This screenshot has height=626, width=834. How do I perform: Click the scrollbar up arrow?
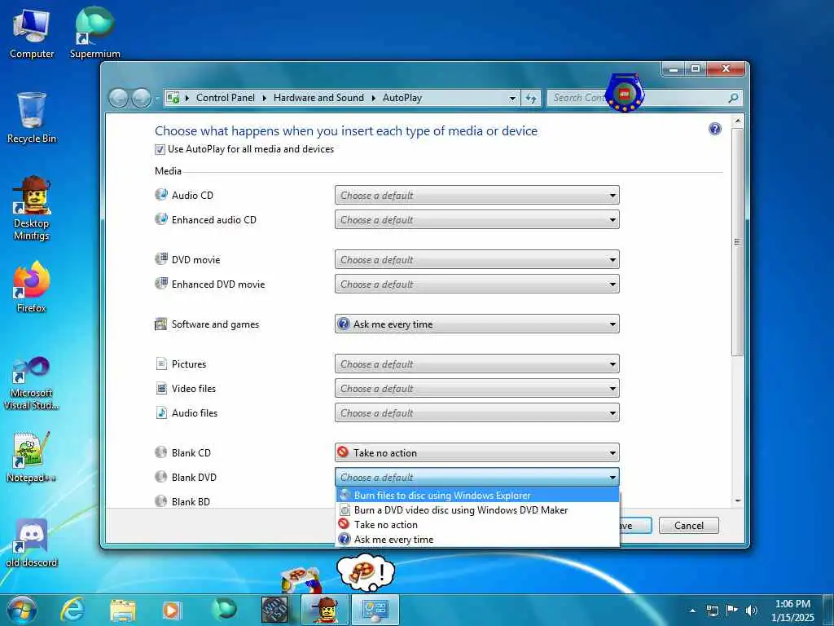click(737, 121)
